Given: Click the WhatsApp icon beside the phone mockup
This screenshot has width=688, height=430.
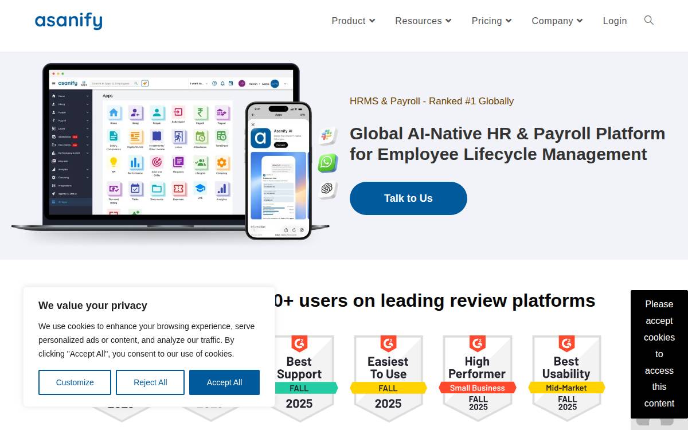Looking at the screenshot, I should [327, 163].
